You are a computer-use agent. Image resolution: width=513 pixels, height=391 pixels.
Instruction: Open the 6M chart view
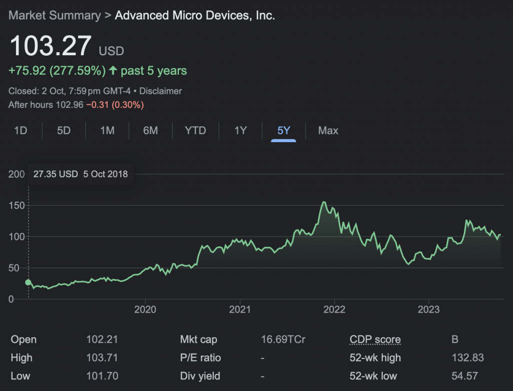150,131
